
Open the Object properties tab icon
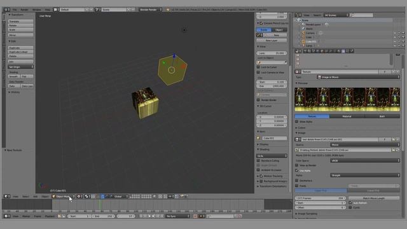(x=322, y=51)
